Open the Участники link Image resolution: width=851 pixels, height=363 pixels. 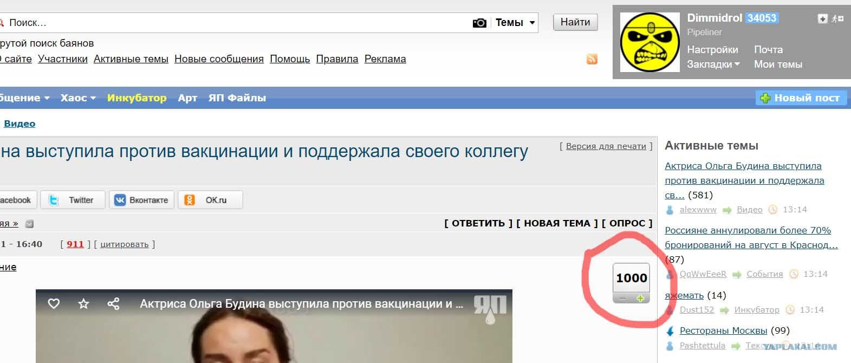pyautogui.click(x=63, y=59)
